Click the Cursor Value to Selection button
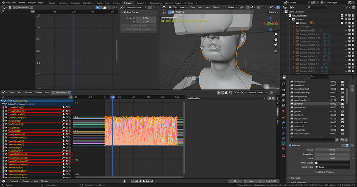This screenshot has width=357, height=187. pos(139,29)
